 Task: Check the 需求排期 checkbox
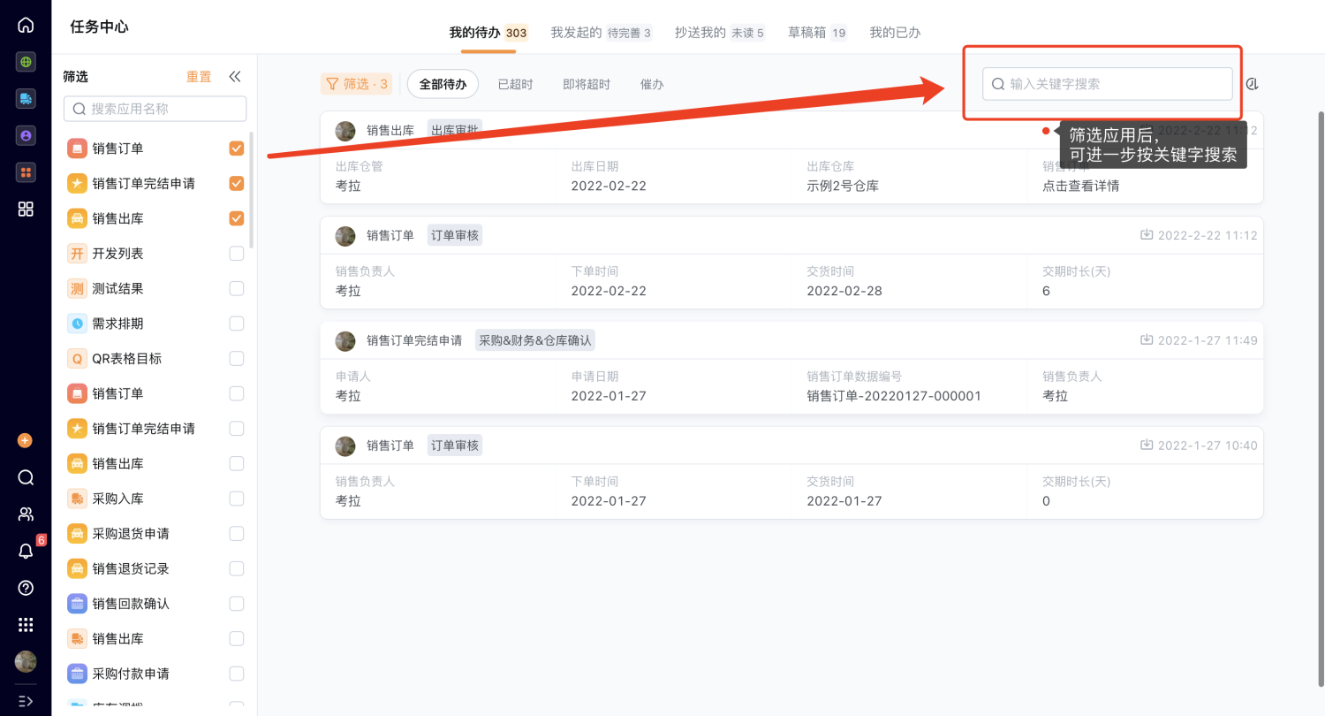point(236,324)
